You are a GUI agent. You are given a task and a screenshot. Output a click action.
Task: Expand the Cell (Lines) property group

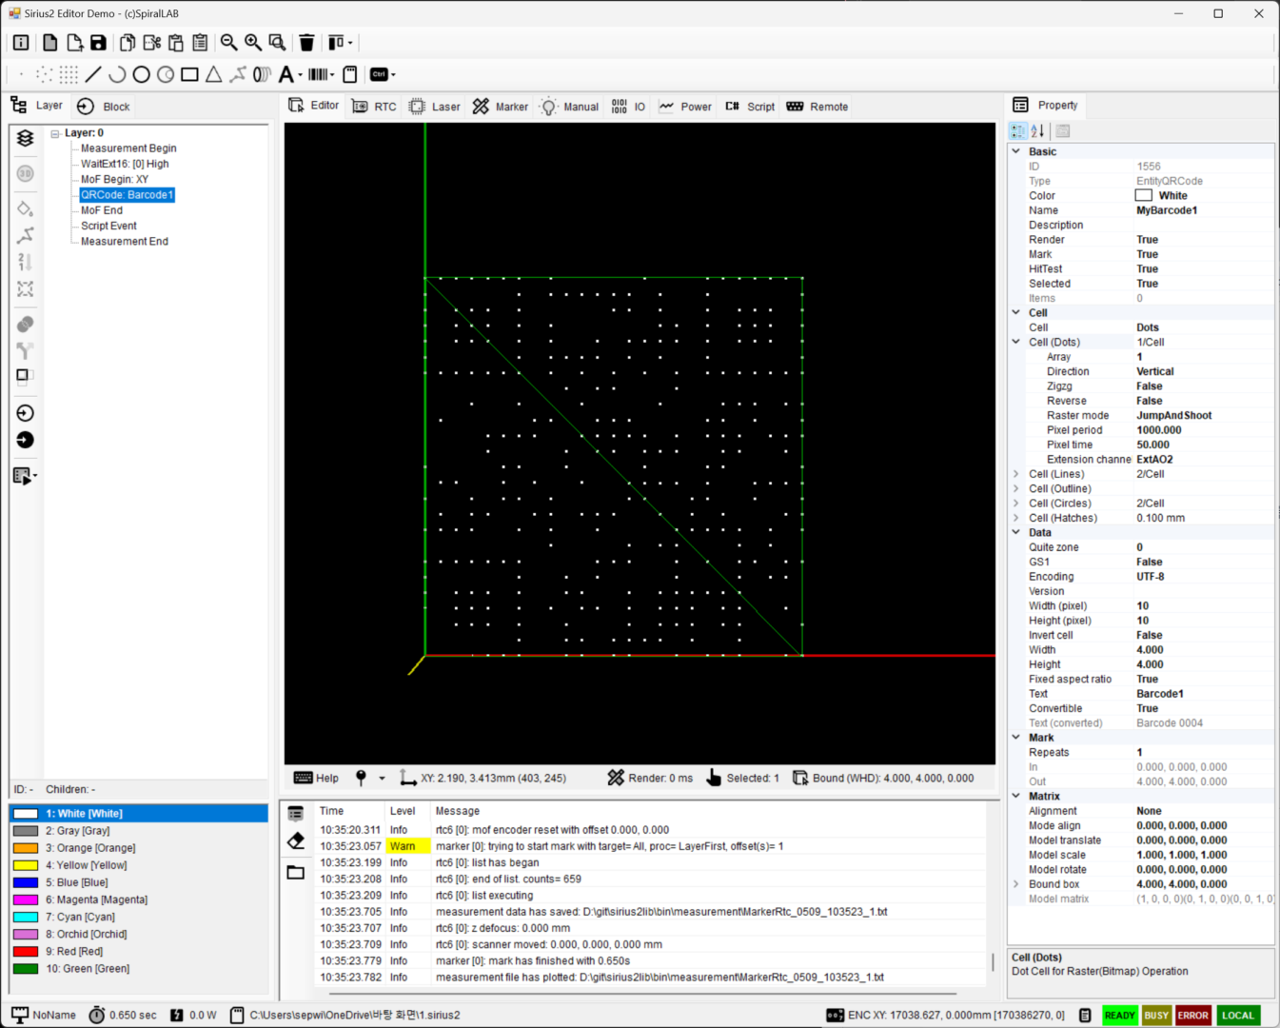pos(1015,474)
